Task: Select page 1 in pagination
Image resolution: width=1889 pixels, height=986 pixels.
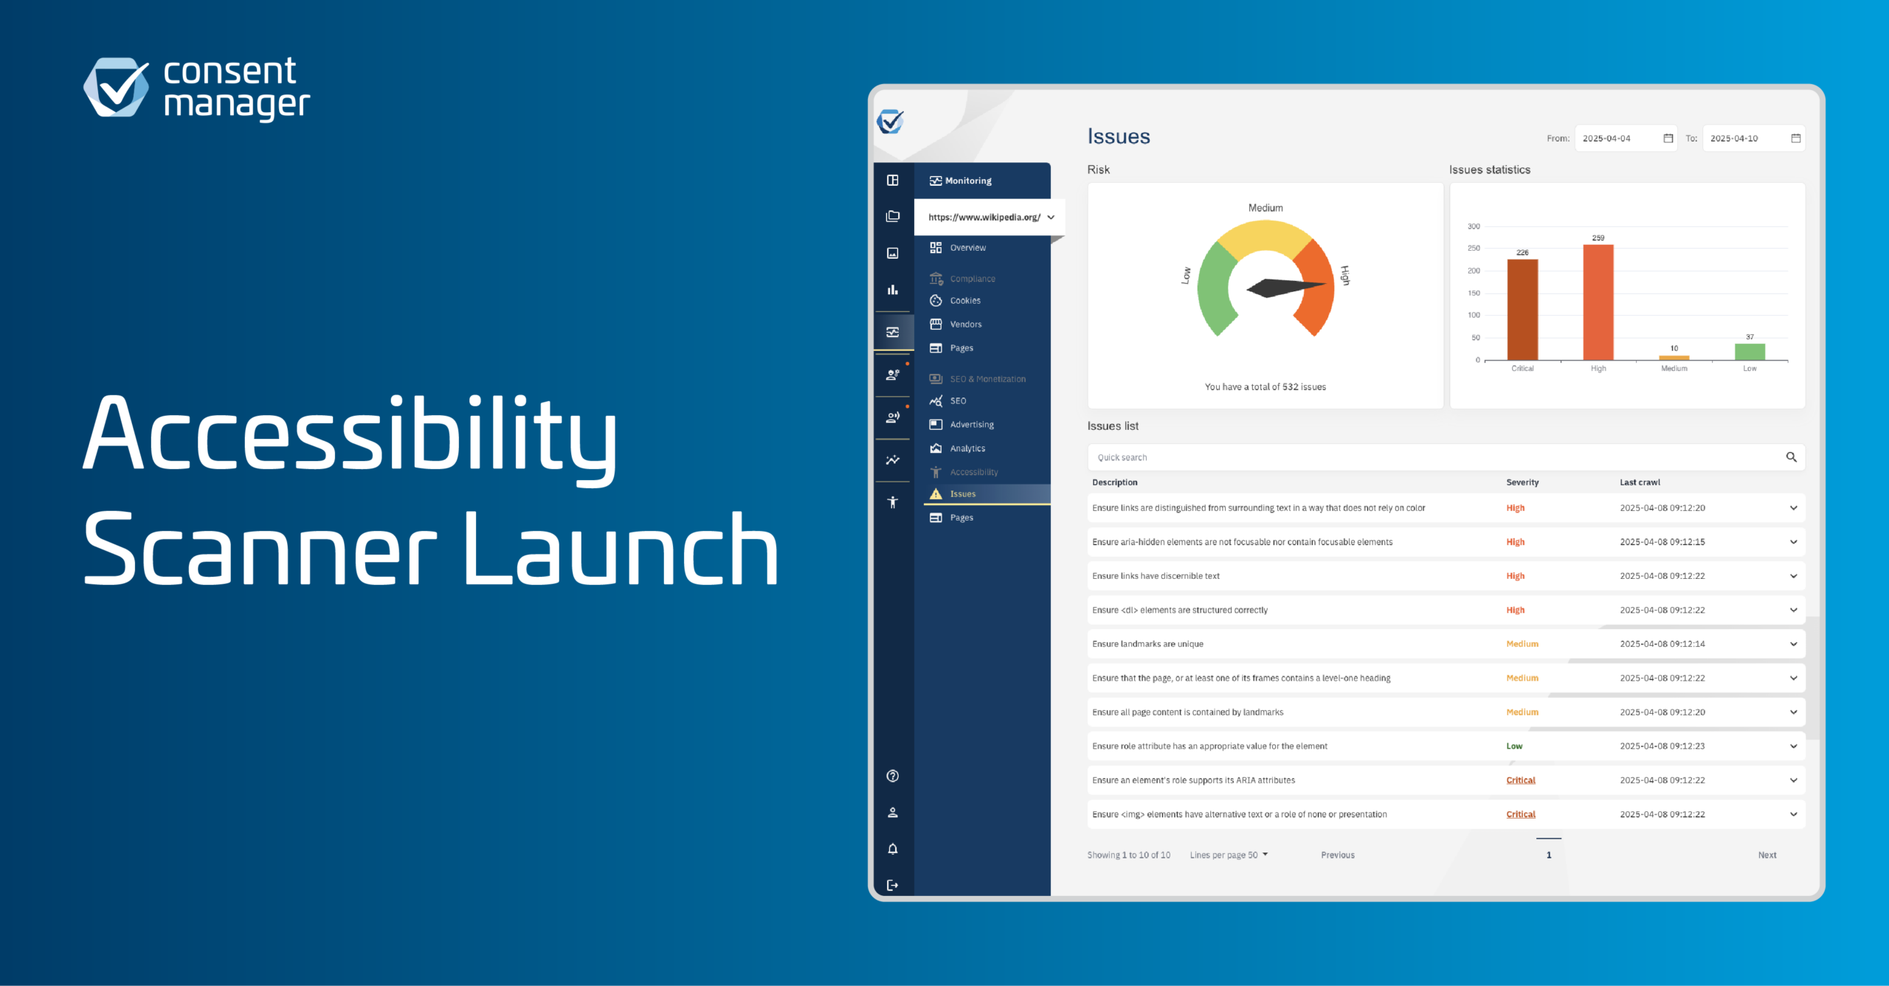Action: (x=1549, y=855)
